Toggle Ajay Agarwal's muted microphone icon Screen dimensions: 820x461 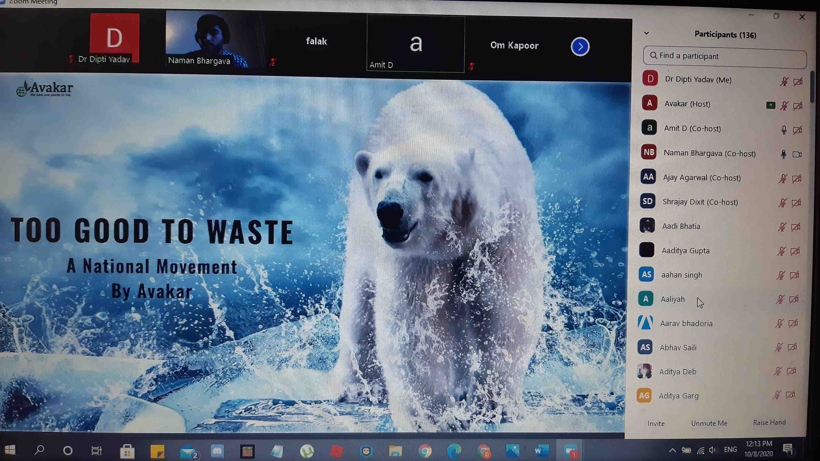[783, 178]
